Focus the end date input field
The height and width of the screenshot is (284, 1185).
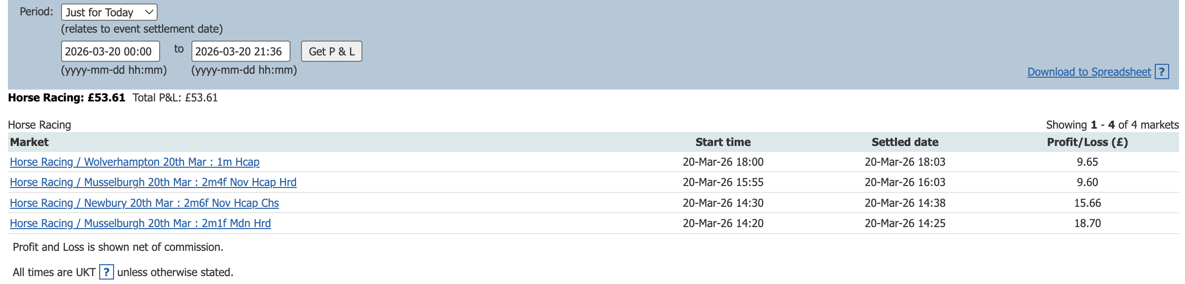[240, 51]
